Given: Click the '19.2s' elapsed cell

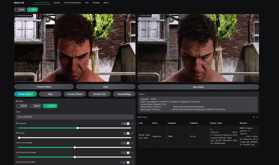Looking at the screenshot, I should tap(199, 136).
